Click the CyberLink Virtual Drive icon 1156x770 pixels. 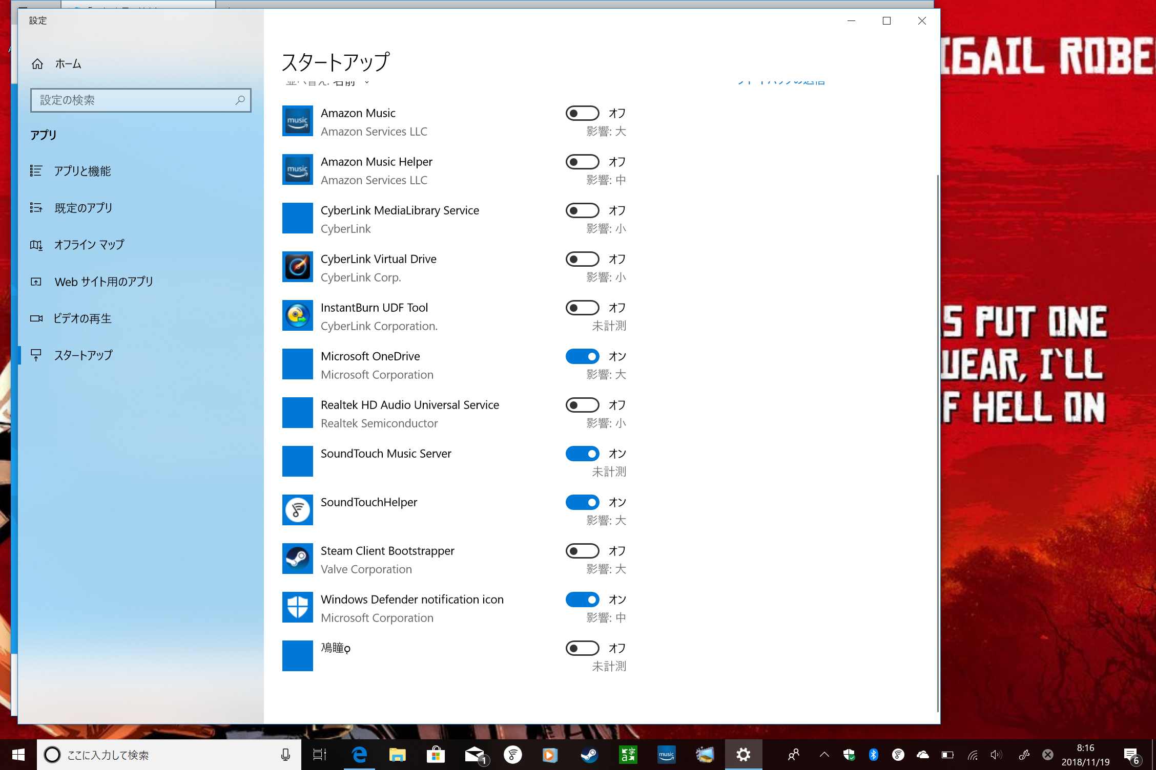[x=297, y=267]
